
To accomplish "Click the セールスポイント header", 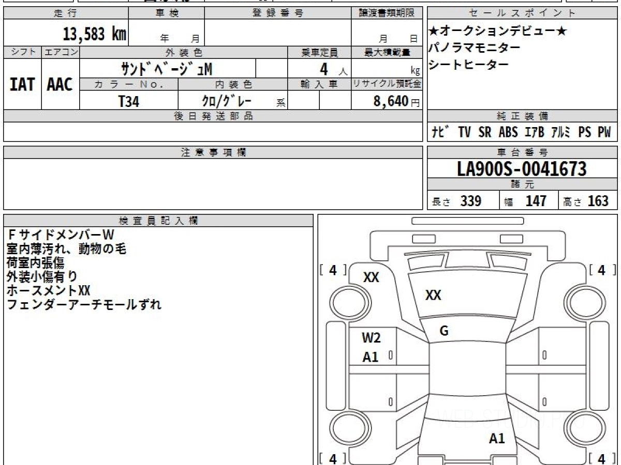I will 522,13.
